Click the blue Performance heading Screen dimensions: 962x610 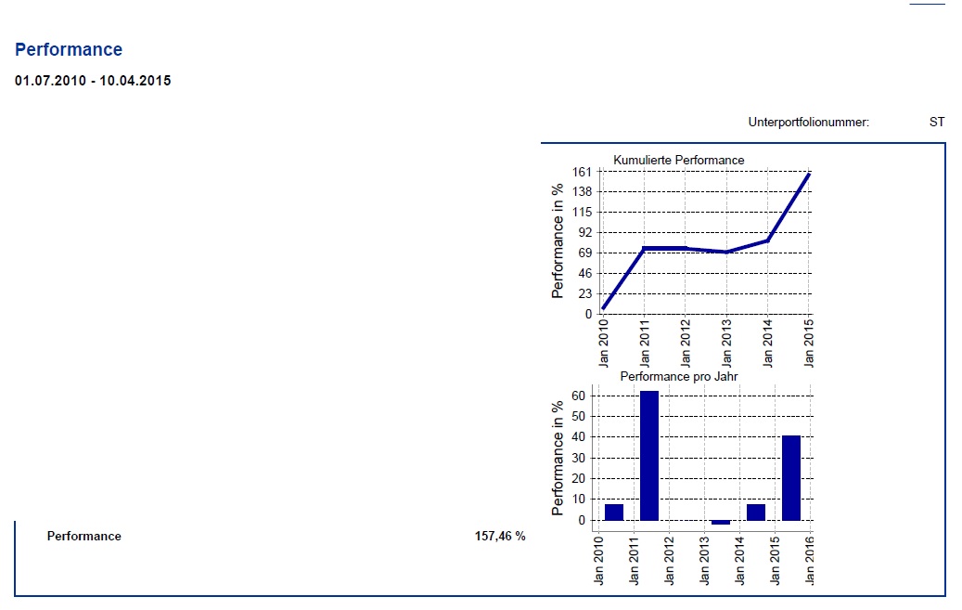[x=69, y=50]
